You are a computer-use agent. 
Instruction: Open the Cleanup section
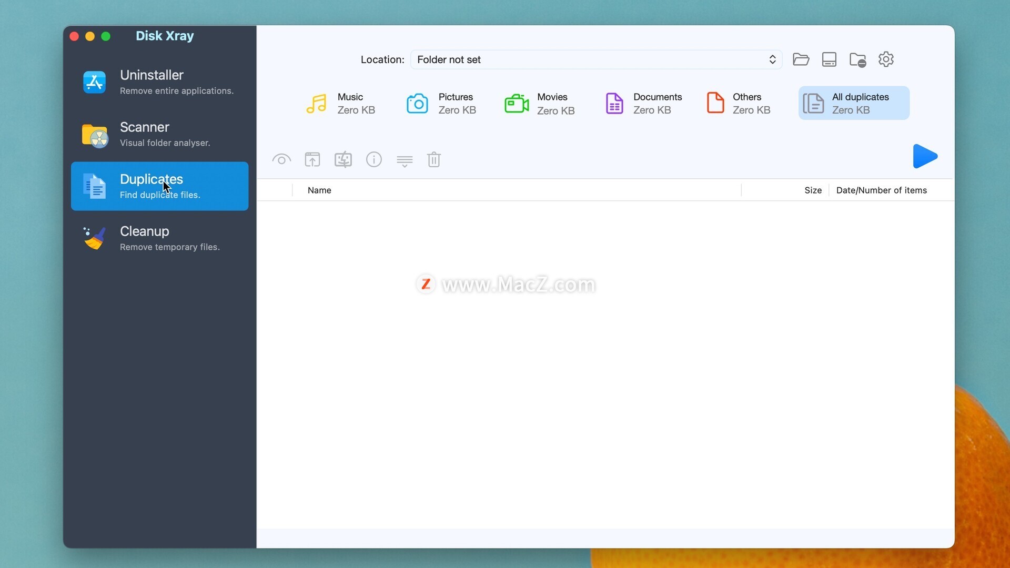[x=159, y=238]
